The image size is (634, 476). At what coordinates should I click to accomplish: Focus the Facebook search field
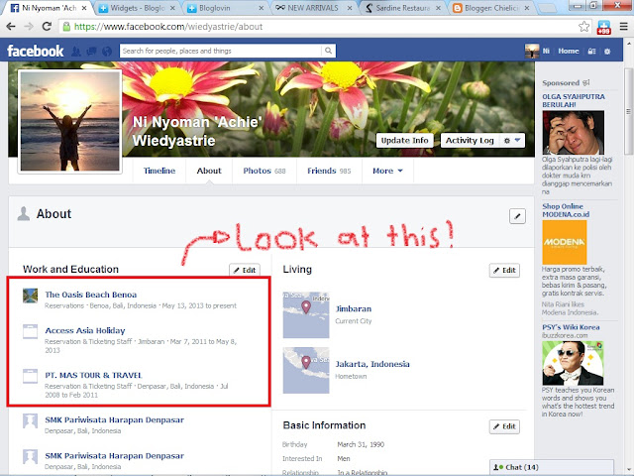click(x=221, y=51)
